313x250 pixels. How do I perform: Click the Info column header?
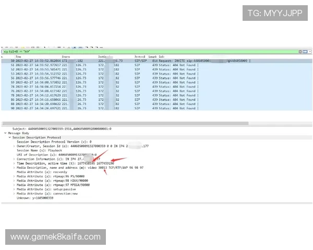click(x=162, y=57)
